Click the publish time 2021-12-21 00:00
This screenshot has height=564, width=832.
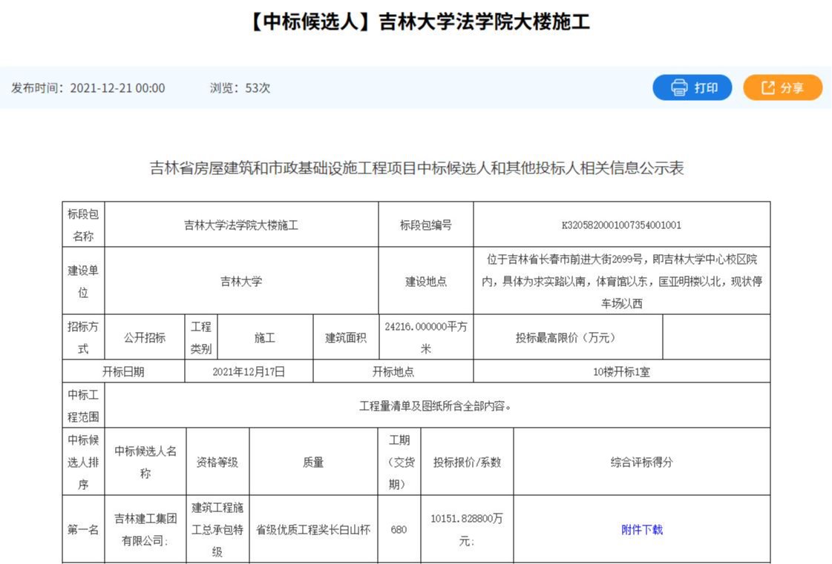[117, 88]
